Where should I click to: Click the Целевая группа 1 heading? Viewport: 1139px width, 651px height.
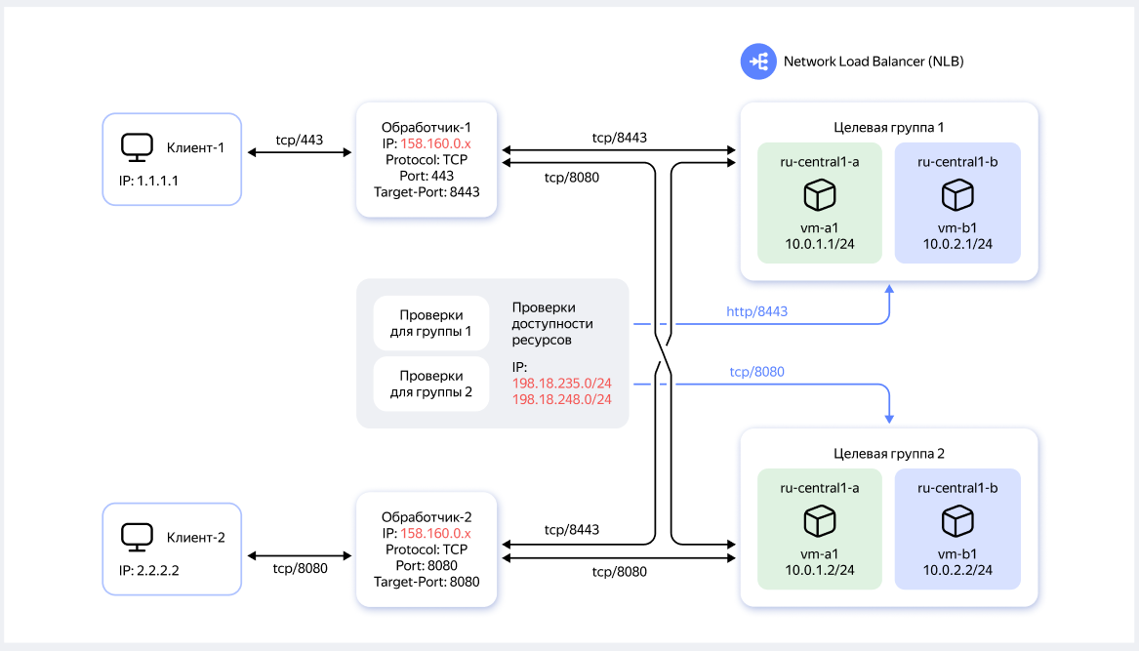(x=889, y=127)
